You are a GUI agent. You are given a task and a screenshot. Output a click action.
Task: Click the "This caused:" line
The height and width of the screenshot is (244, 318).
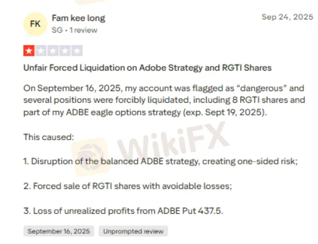click(48, 137)
